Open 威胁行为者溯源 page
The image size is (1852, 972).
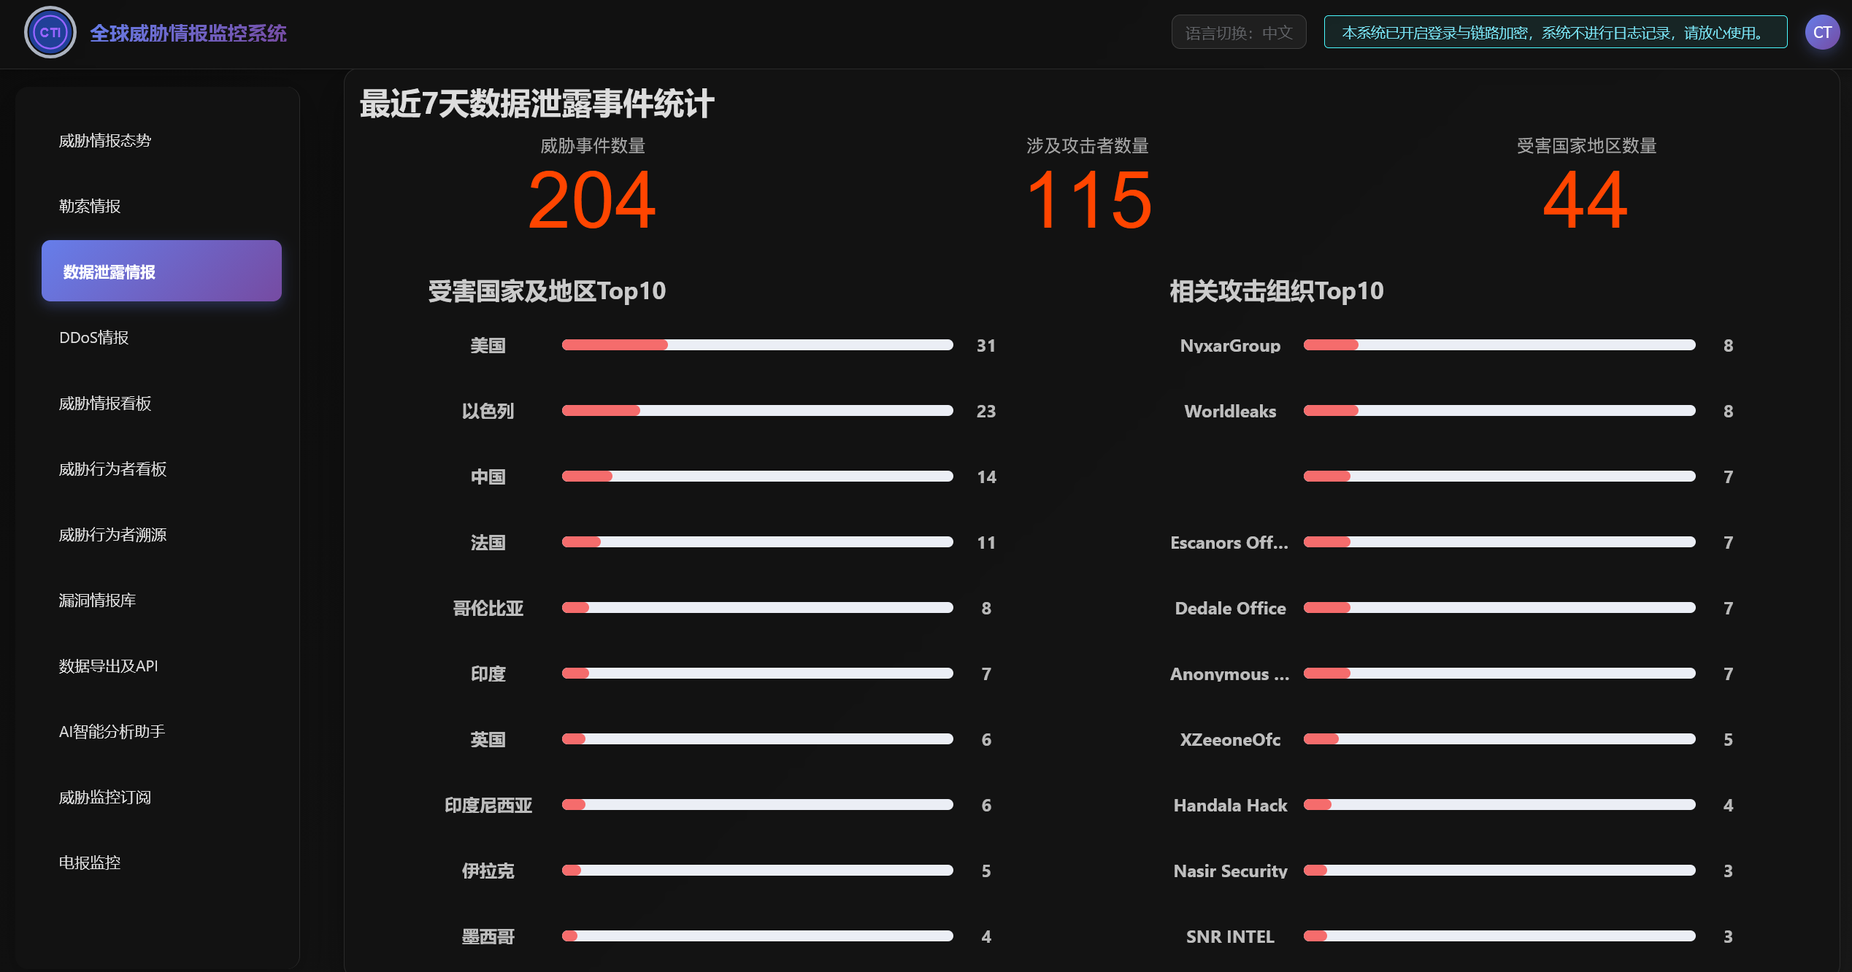pyautogui.click(x=112, y=534)
